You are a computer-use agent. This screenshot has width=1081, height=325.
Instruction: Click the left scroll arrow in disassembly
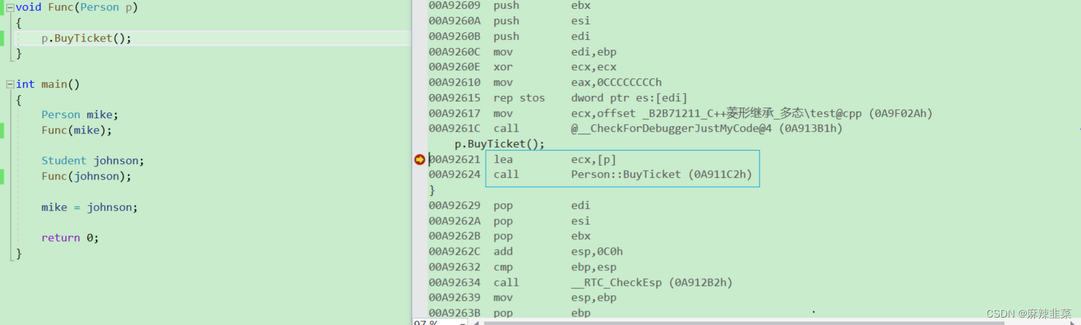476,323
